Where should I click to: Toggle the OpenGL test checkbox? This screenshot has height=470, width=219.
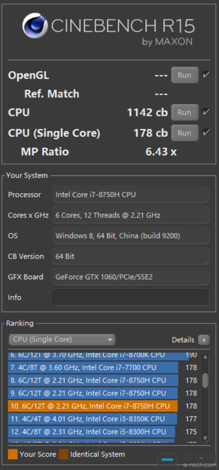click(x=206, y=75)
